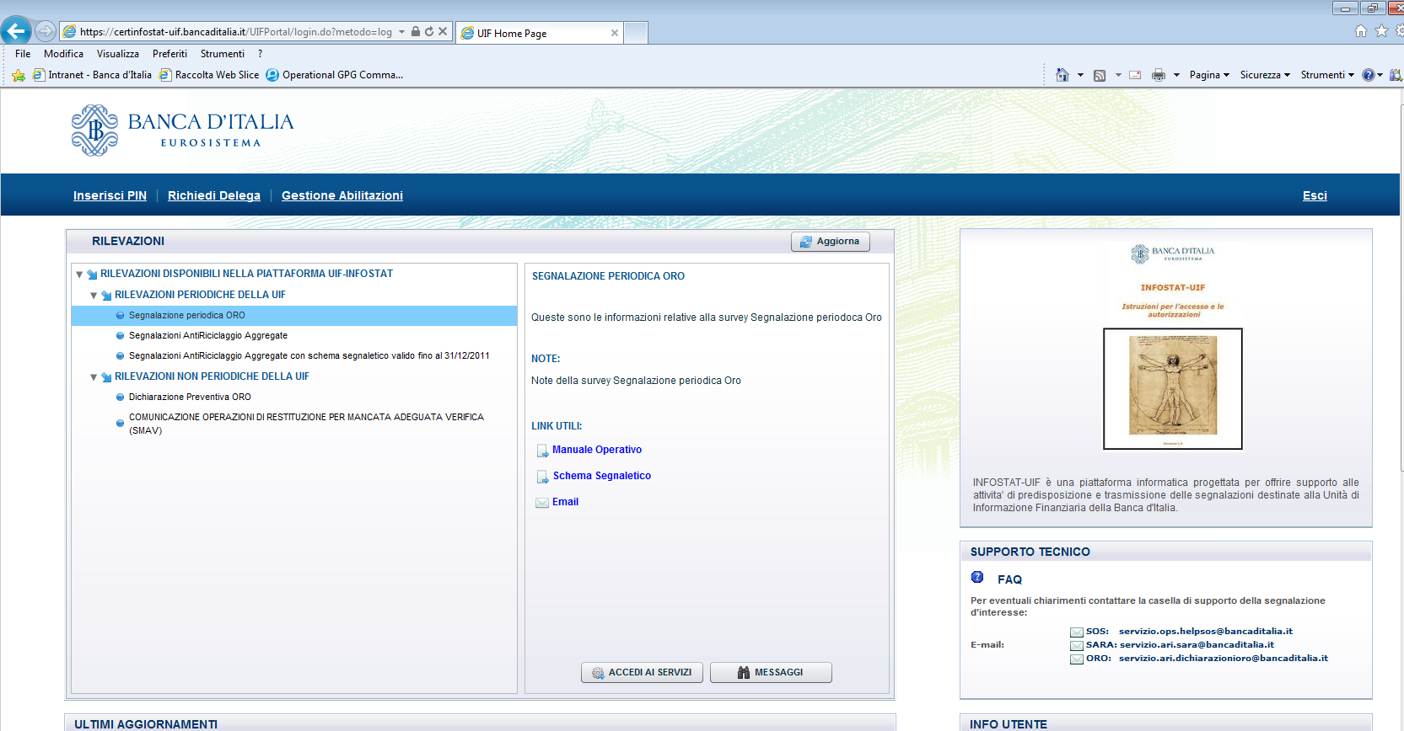Click the top-right favorites star icon
This screenshot has width=1404, height=731.
(x=1381, y=31)
